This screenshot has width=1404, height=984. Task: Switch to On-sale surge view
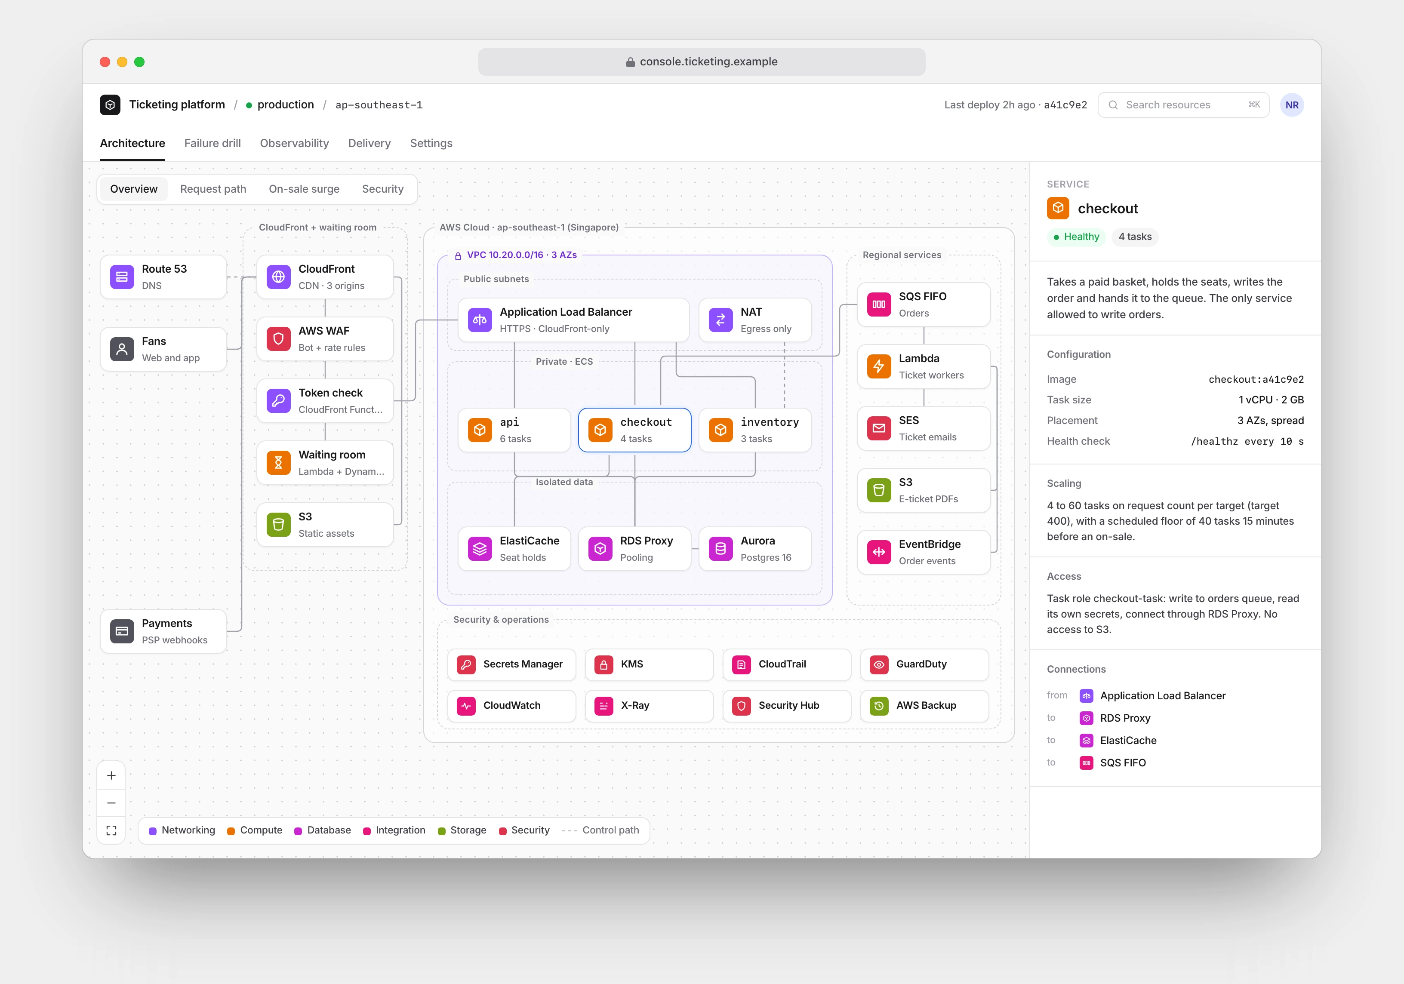(304, 189)
